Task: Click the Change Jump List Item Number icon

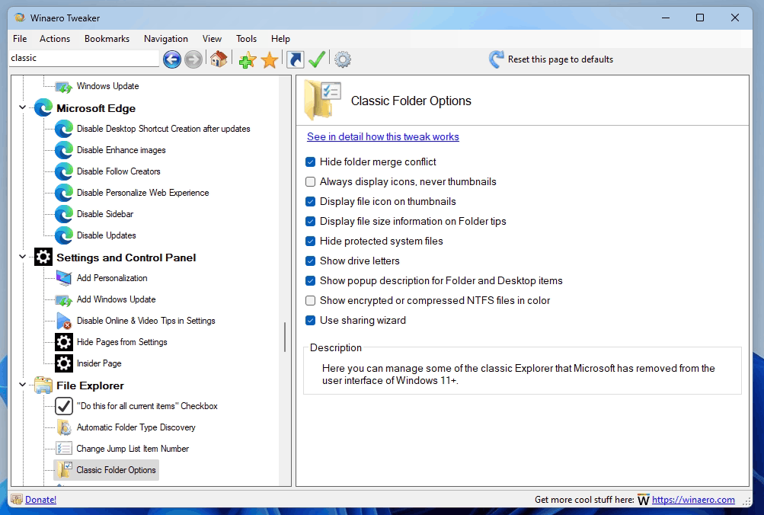Action: tap(64, 449)
